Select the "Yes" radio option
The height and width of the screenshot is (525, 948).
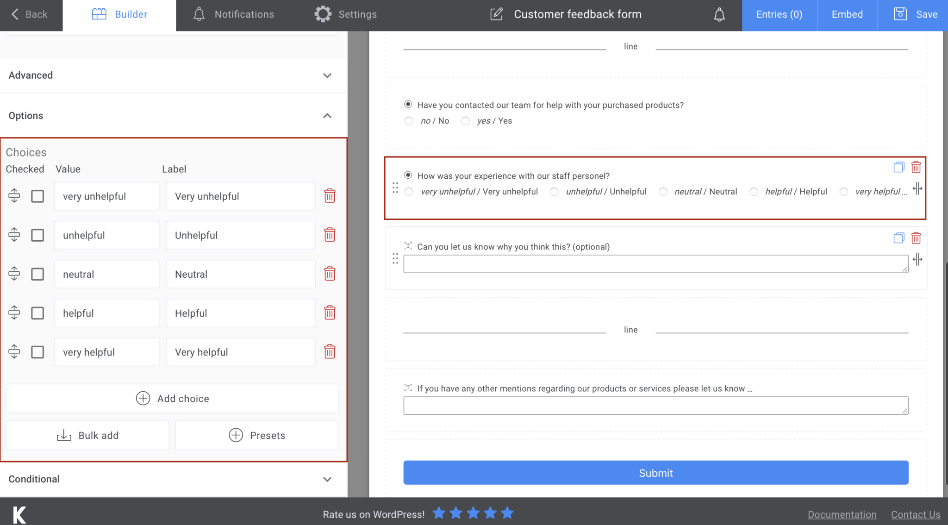click(465, 121)
